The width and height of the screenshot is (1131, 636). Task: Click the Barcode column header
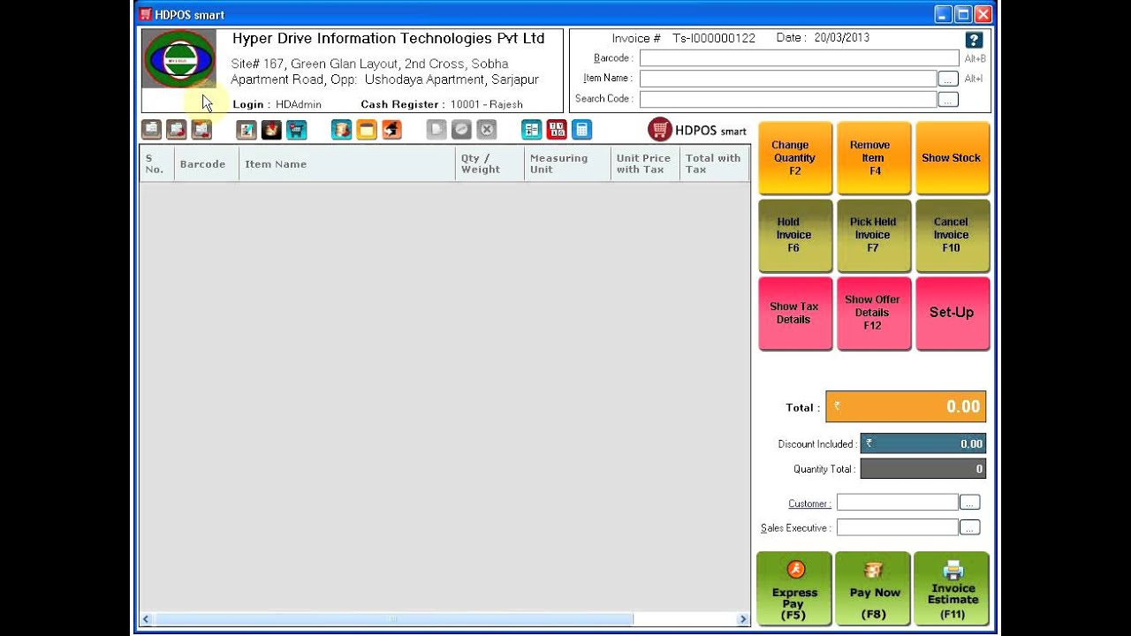207,163
